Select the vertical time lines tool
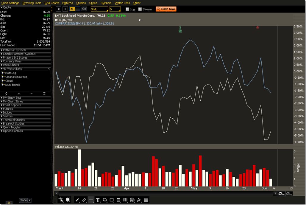The height and width of the screenshot is (205, 306). click(125, 200)
